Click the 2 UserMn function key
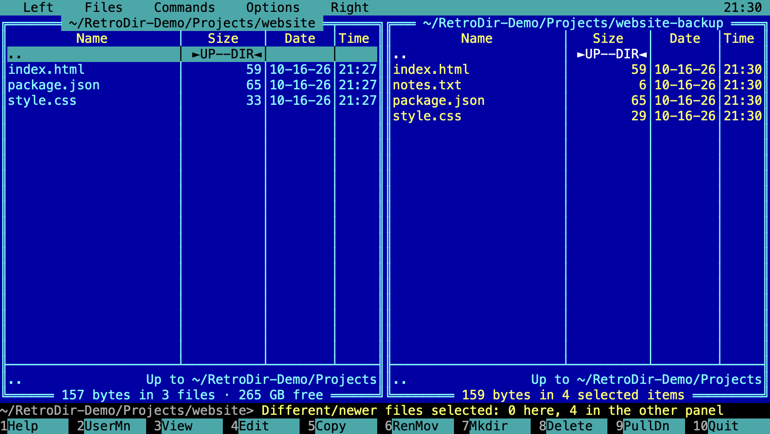This screenshot has width=770, height=434. 111,426
